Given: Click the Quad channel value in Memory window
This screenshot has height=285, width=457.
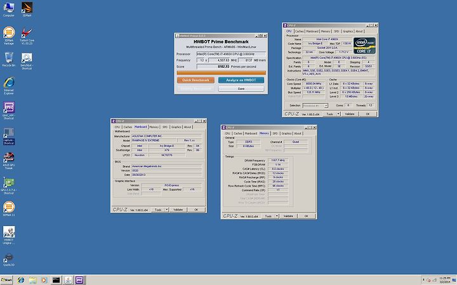Looking at the screenshot, I should (x=296, y=142).
